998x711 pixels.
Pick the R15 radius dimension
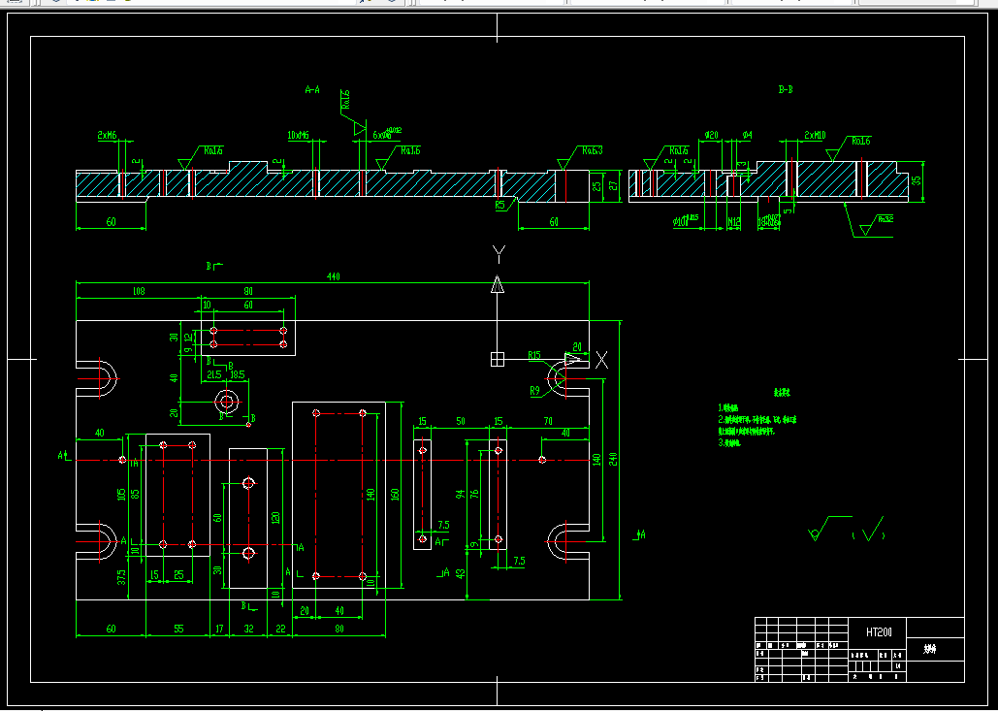534,355
